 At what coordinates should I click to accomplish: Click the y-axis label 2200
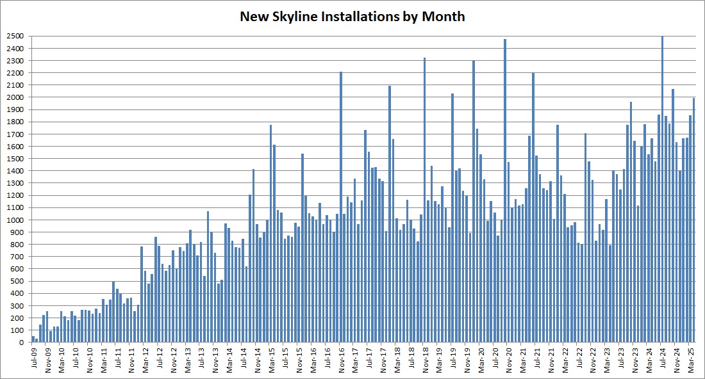(15, 73)
